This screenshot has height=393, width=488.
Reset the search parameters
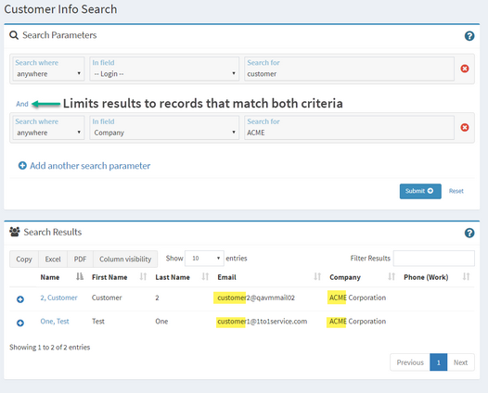pos(456,191)
